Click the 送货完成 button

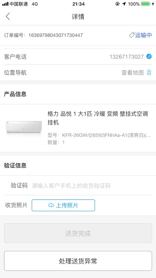(78, 233)
